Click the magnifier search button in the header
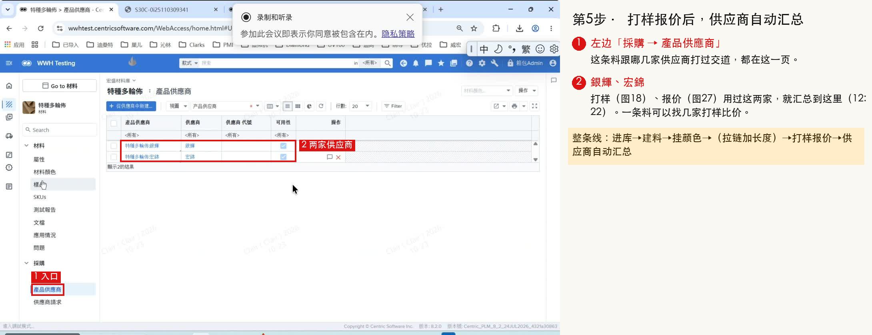This screenshot has width=872, height=335. (x=387, y=63)
